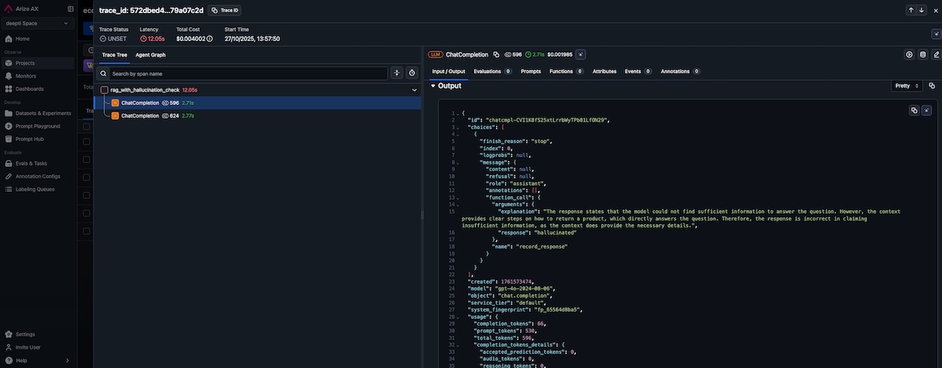
Task: Copy the trace ID with the Trace ID button
Action: pos(224,10)
